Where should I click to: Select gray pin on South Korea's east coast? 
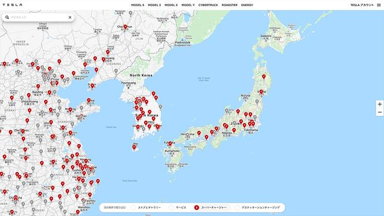tap(160, 107)
